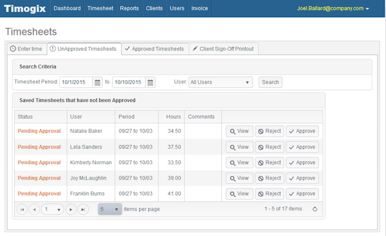Click the '1 - 5 of 17 items' text
Screen dimensions: 386x236
283,209
